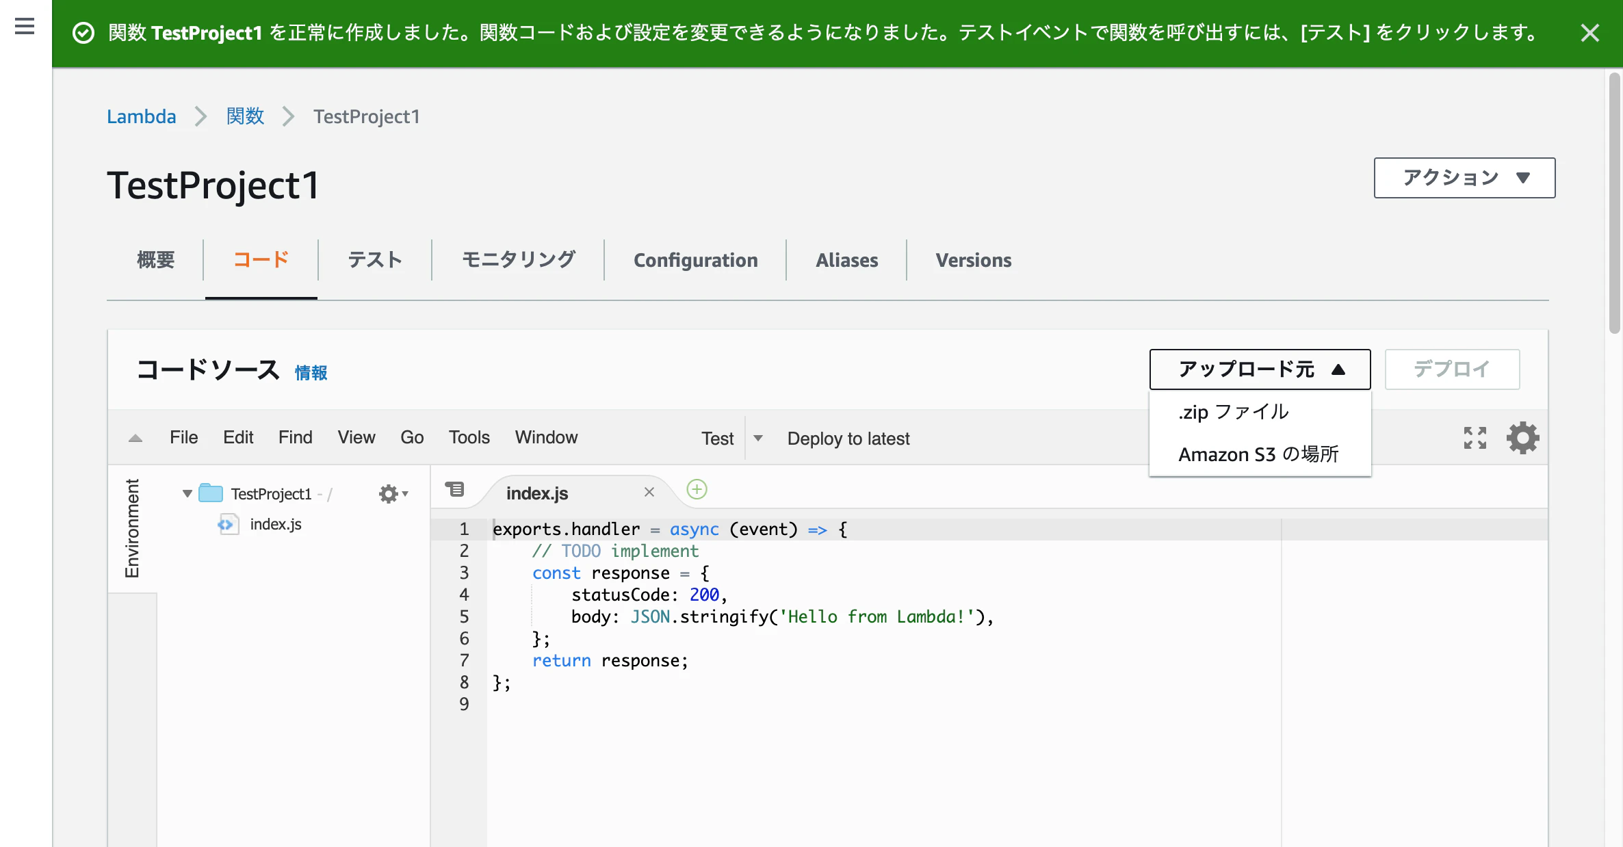The height and width of the screenshot is (847, 1623).
Task: Open the Find menu
Action: click(x=295, y=437)
